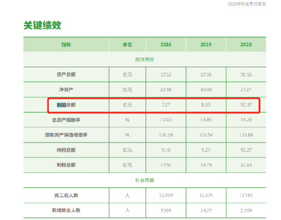
Task: Click the 8.63 profit value cell
Action: 206,104
